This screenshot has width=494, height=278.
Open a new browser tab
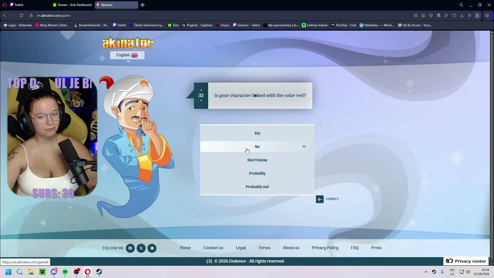tap(142, 5)
